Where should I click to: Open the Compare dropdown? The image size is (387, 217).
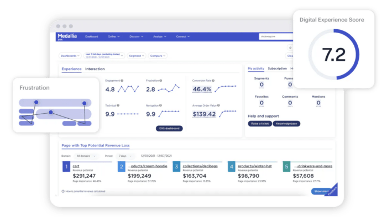click(x=158, y=56)
